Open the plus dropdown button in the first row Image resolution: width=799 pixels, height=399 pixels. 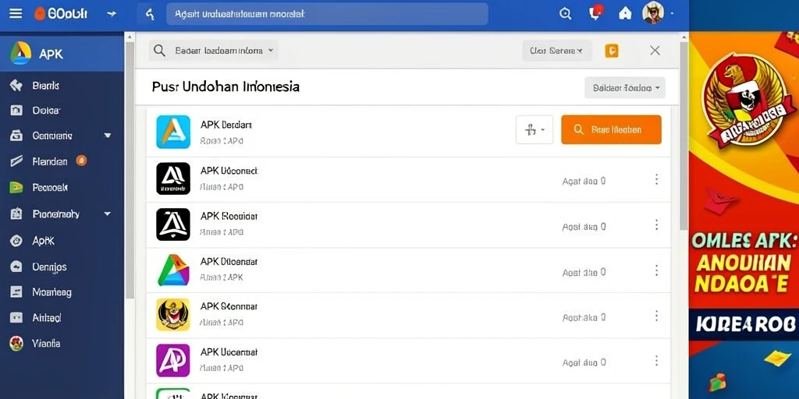tap(534, 129)
